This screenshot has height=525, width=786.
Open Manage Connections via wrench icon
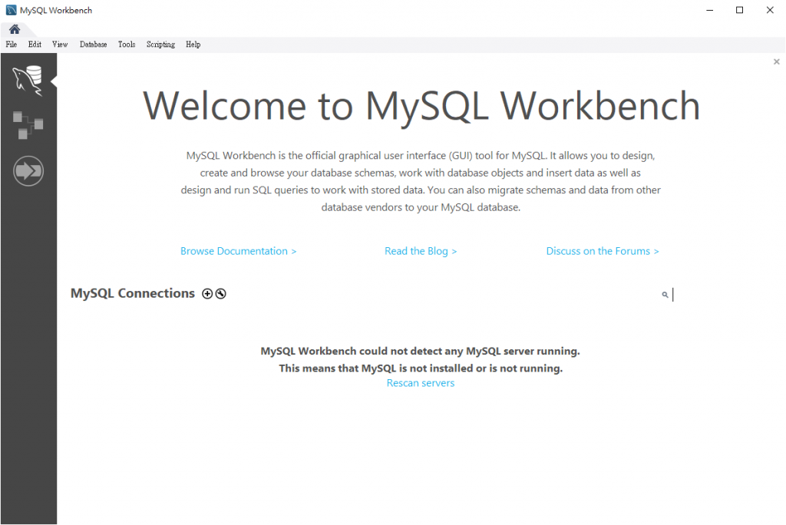click(221, 293)
